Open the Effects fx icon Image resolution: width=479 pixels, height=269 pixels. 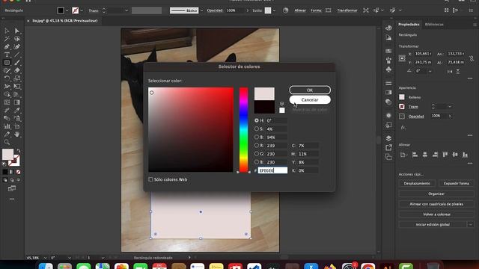(x=403, y=128)
